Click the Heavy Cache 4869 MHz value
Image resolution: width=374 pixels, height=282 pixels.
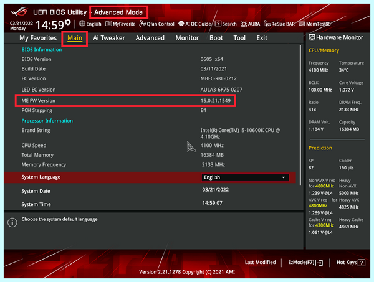click(348, 227)
